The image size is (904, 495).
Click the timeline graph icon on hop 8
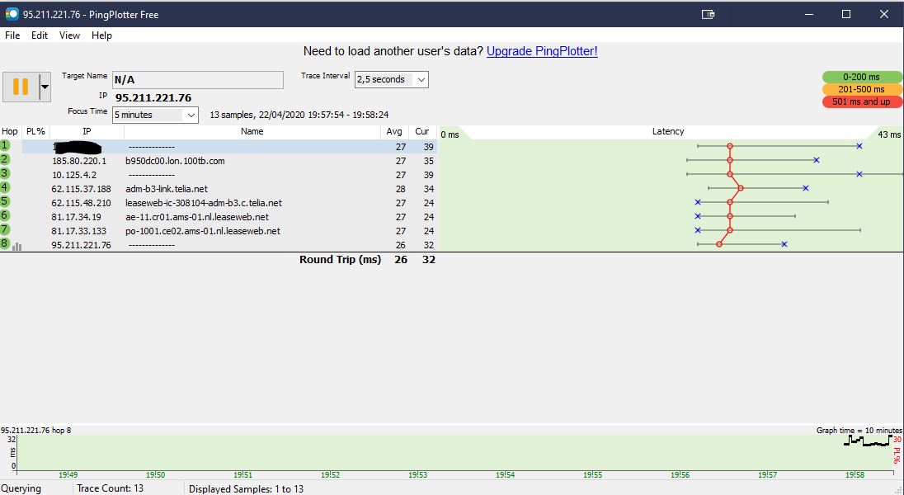[17, 246]
